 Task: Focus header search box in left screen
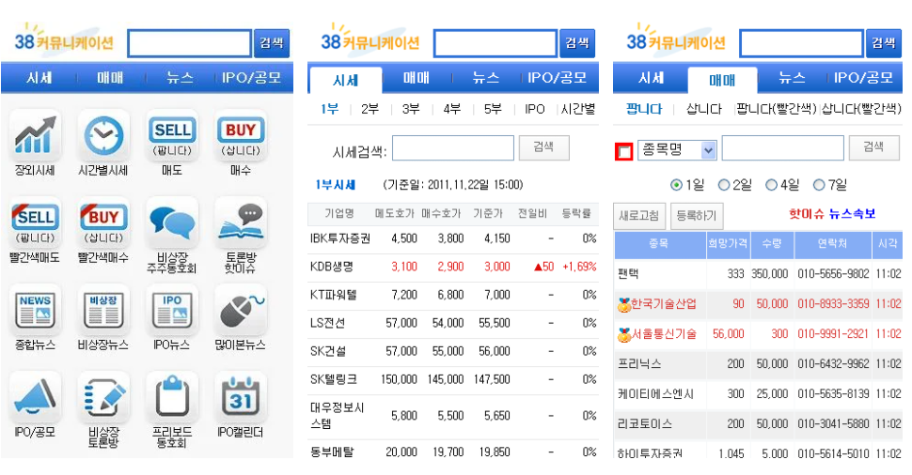pyautogui.click(x=189, y=43)
